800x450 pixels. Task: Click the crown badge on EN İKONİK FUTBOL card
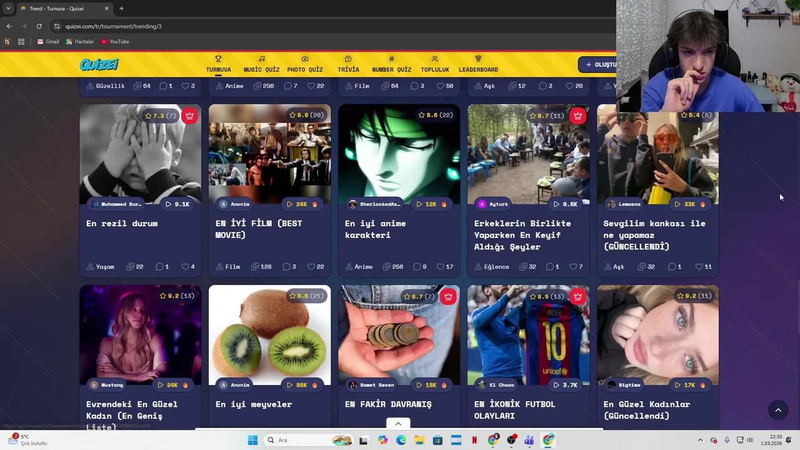click(577, 296)
